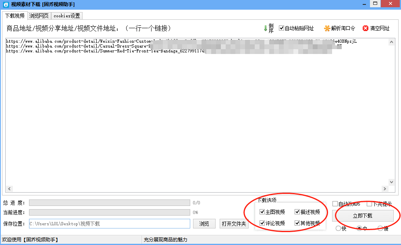The width and height of the screenshot is (401, 245).
Task: Select the 快 speed radio button
Action: coord(338,228)
